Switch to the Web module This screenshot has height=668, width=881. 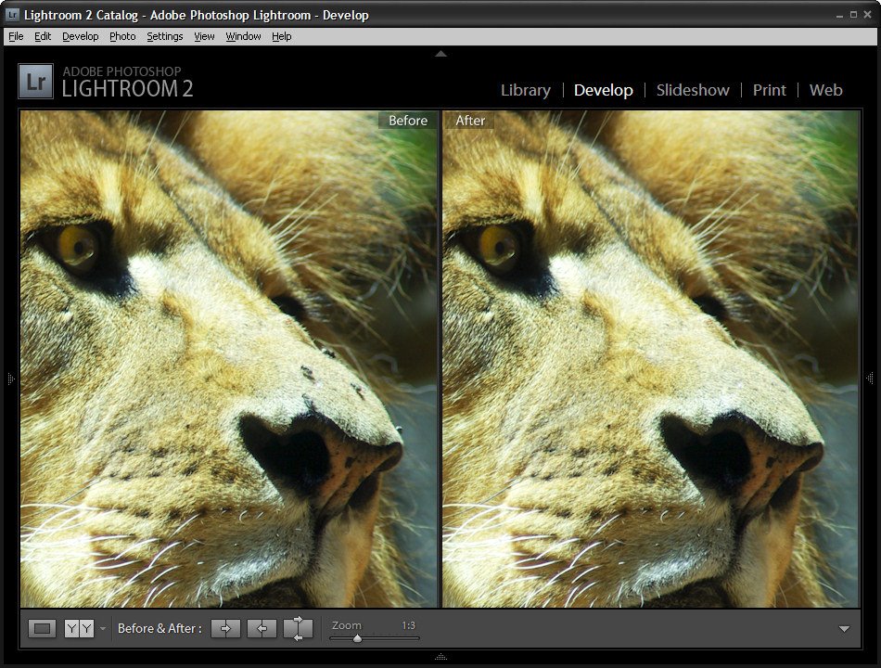826,90
